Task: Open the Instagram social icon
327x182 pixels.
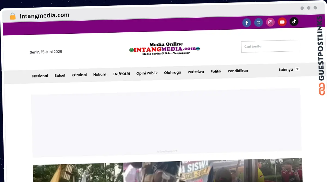Action: pyautogui.click(x=270, y=22)
